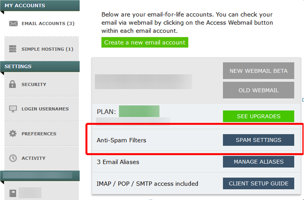Click the clock Activity icon
The image size is (304, 200).
tap(13, 158)
